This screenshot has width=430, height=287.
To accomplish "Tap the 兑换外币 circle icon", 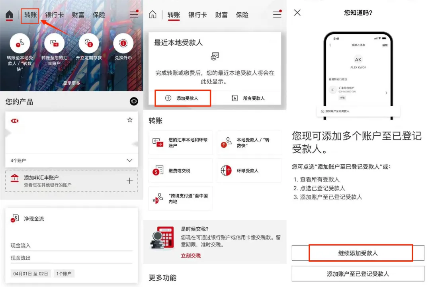I will point(123,43).
